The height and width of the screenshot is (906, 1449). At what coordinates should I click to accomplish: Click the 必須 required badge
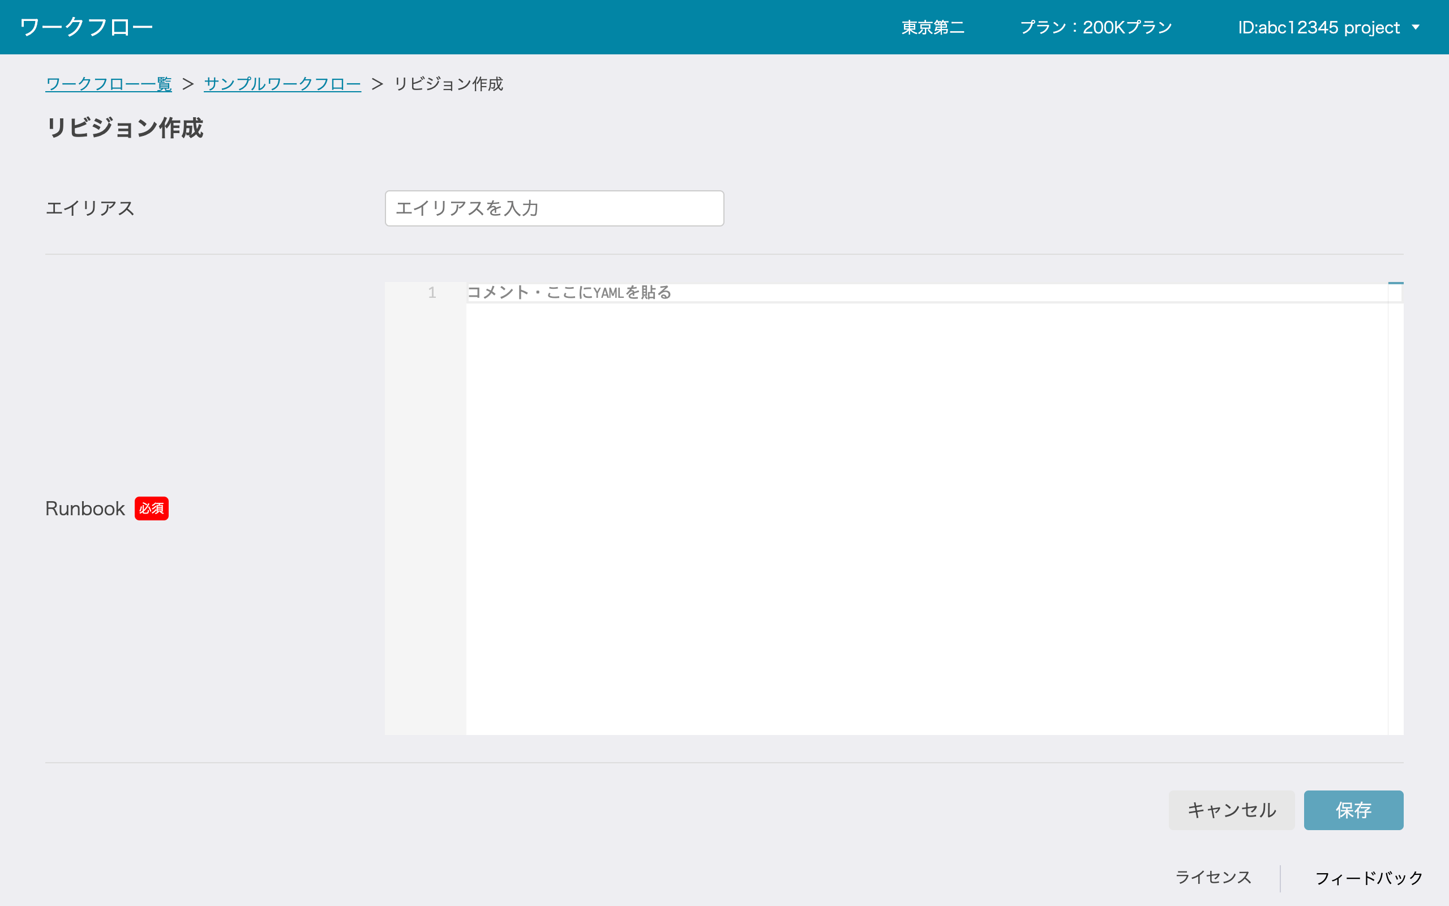tap(152, 508)
